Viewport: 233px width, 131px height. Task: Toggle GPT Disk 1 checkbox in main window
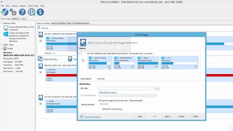40,40
